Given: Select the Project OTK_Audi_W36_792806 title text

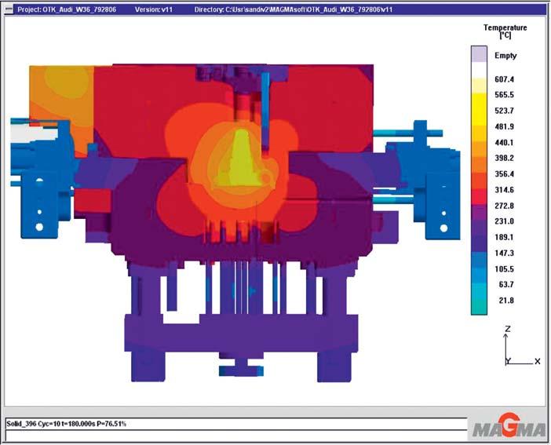Looking at the screenshot, I should pos(67,9).
